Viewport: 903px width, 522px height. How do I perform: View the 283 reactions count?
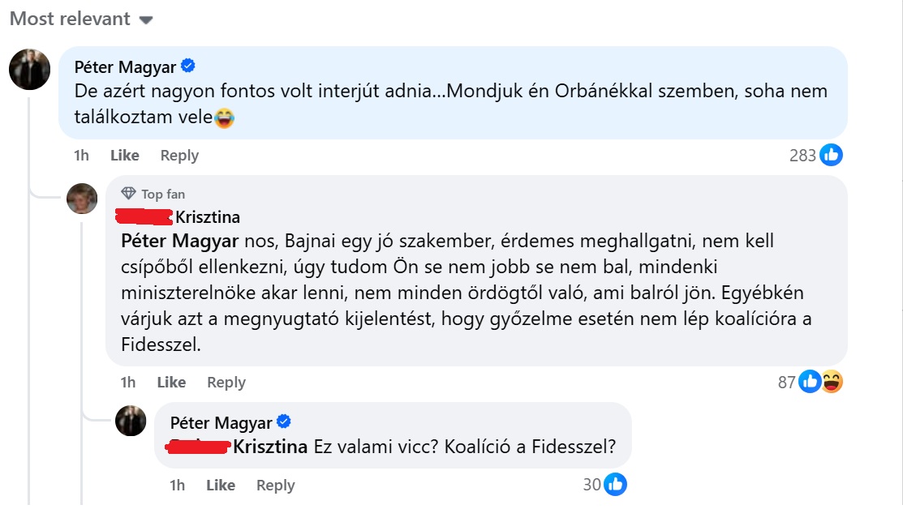(x=802, y=155)
